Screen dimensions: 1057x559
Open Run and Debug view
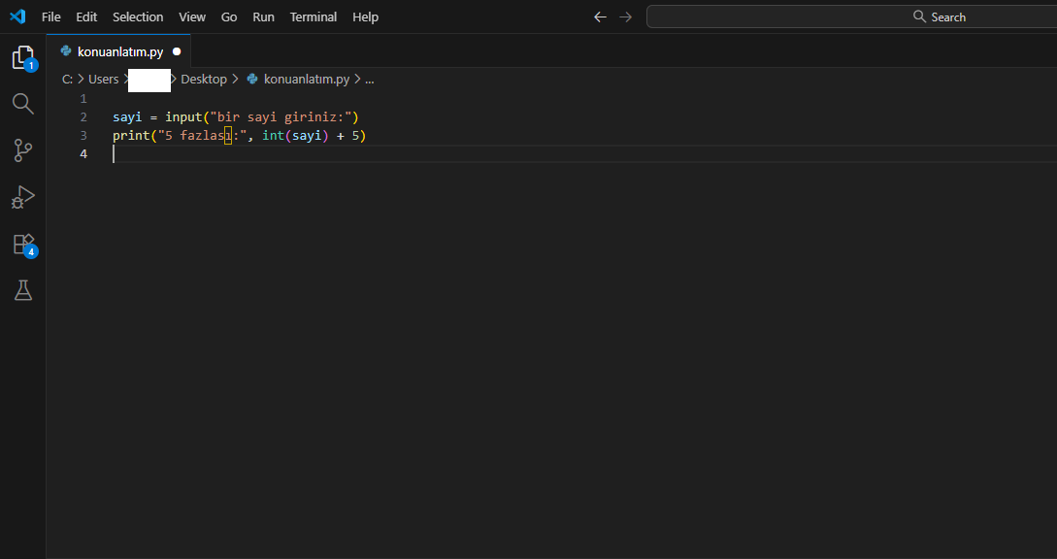click(x=23, y=197)
